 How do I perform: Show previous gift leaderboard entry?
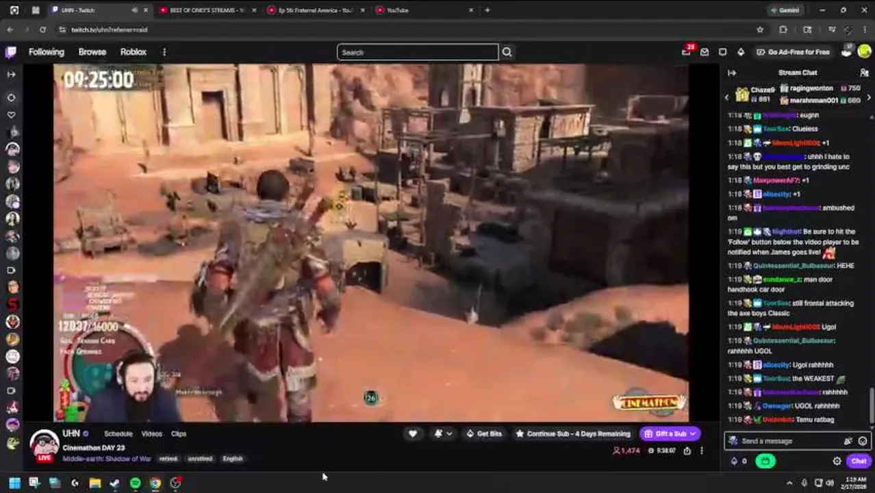[x=727, y=98]
